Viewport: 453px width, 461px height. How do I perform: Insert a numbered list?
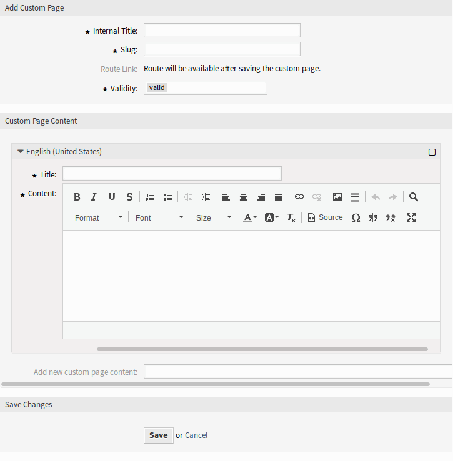pos(150,197)
